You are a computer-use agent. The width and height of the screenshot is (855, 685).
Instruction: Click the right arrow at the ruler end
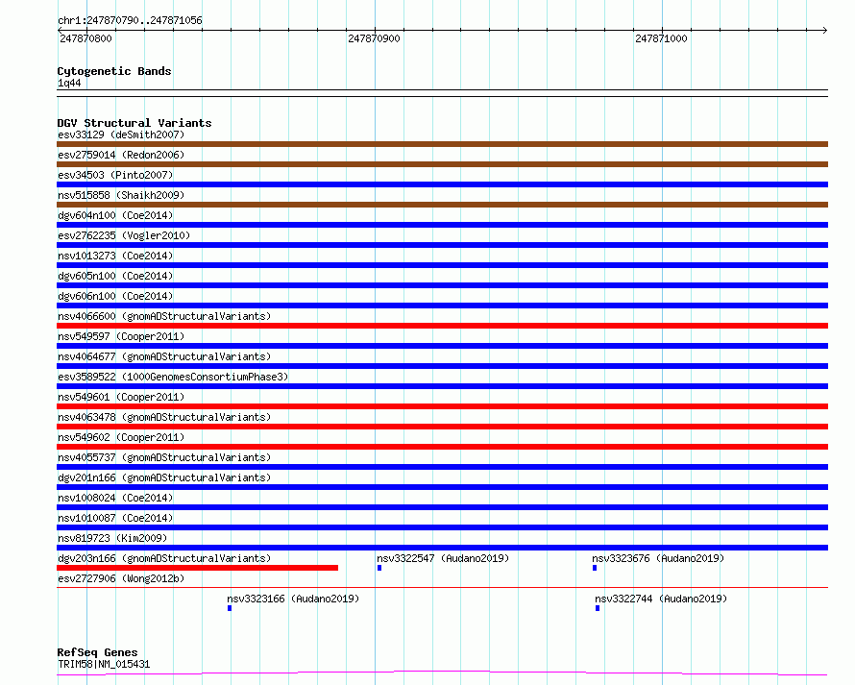coord(825,31)
